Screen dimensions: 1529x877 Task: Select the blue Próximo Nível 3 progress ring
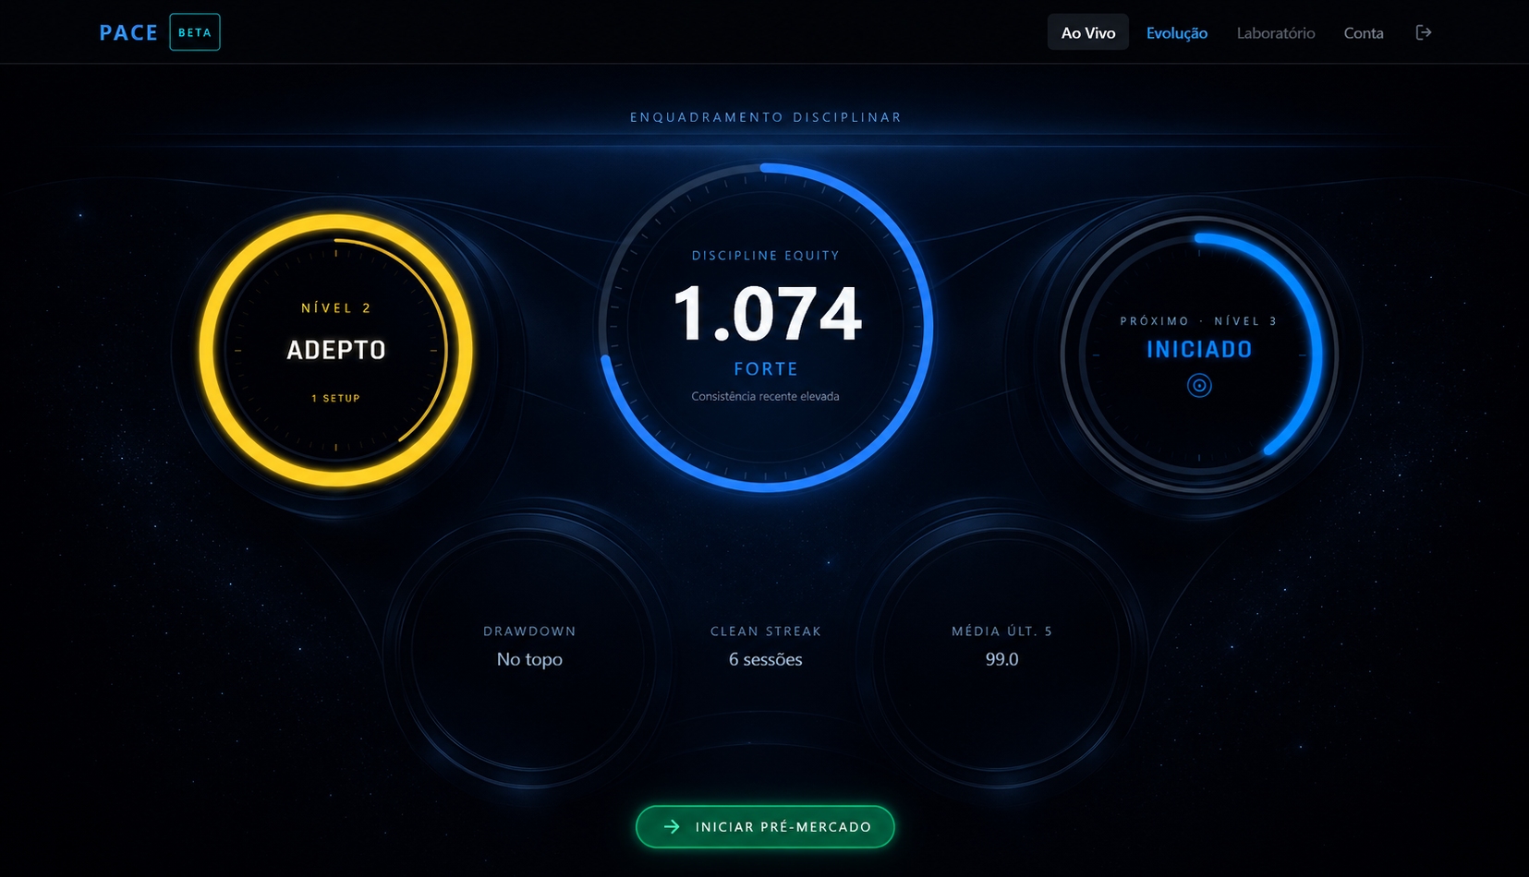point(1199,354)
